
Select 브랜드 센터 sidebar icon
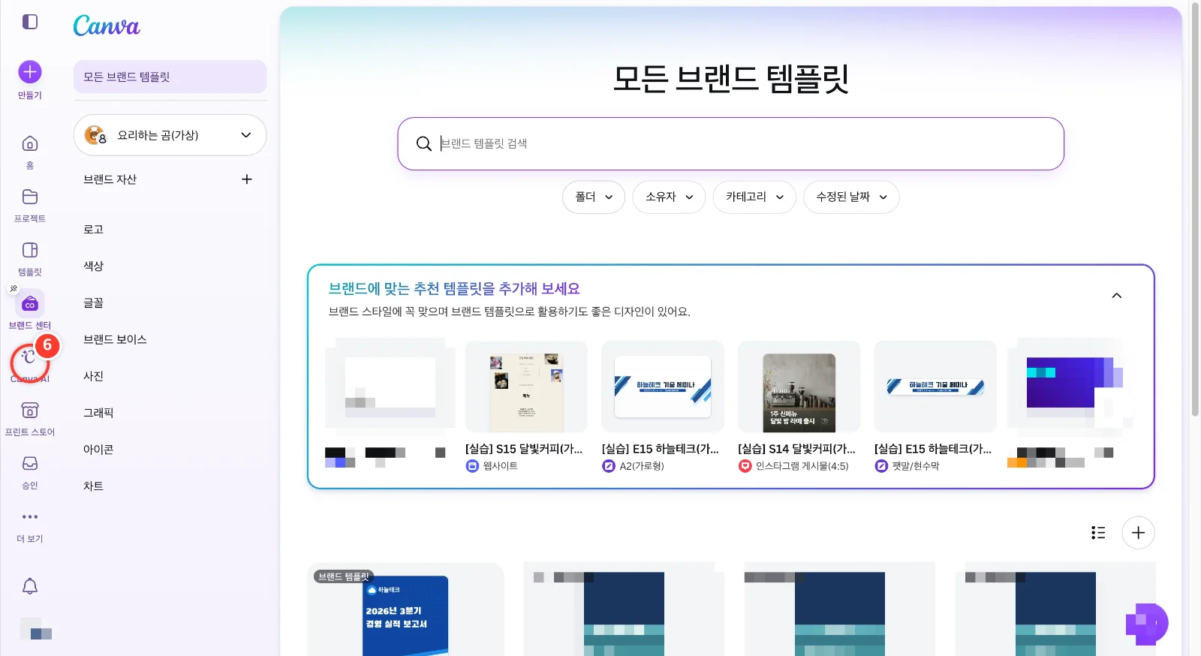click(x=30, y=304)
